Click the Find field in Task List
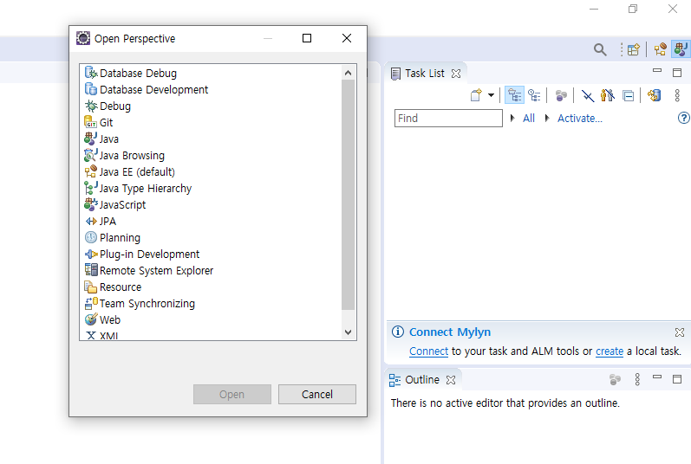 point(448,118)
